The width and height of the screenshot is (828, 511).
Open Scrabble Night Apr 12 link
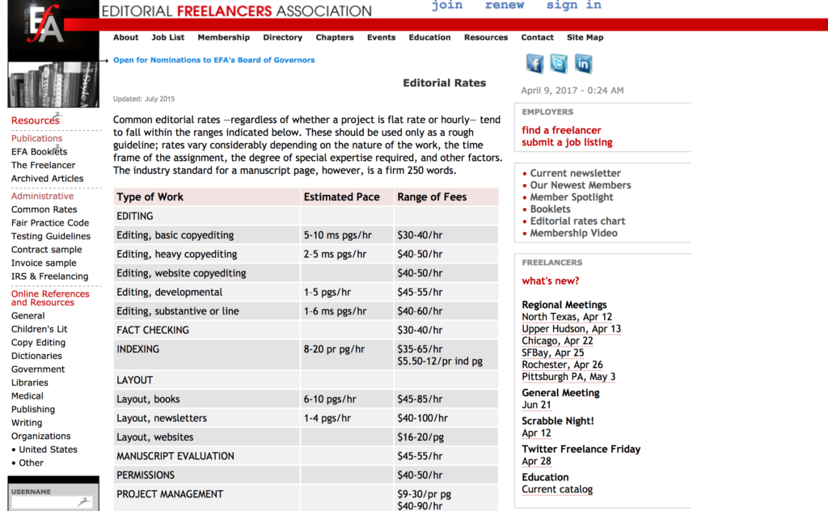point(537,433)
